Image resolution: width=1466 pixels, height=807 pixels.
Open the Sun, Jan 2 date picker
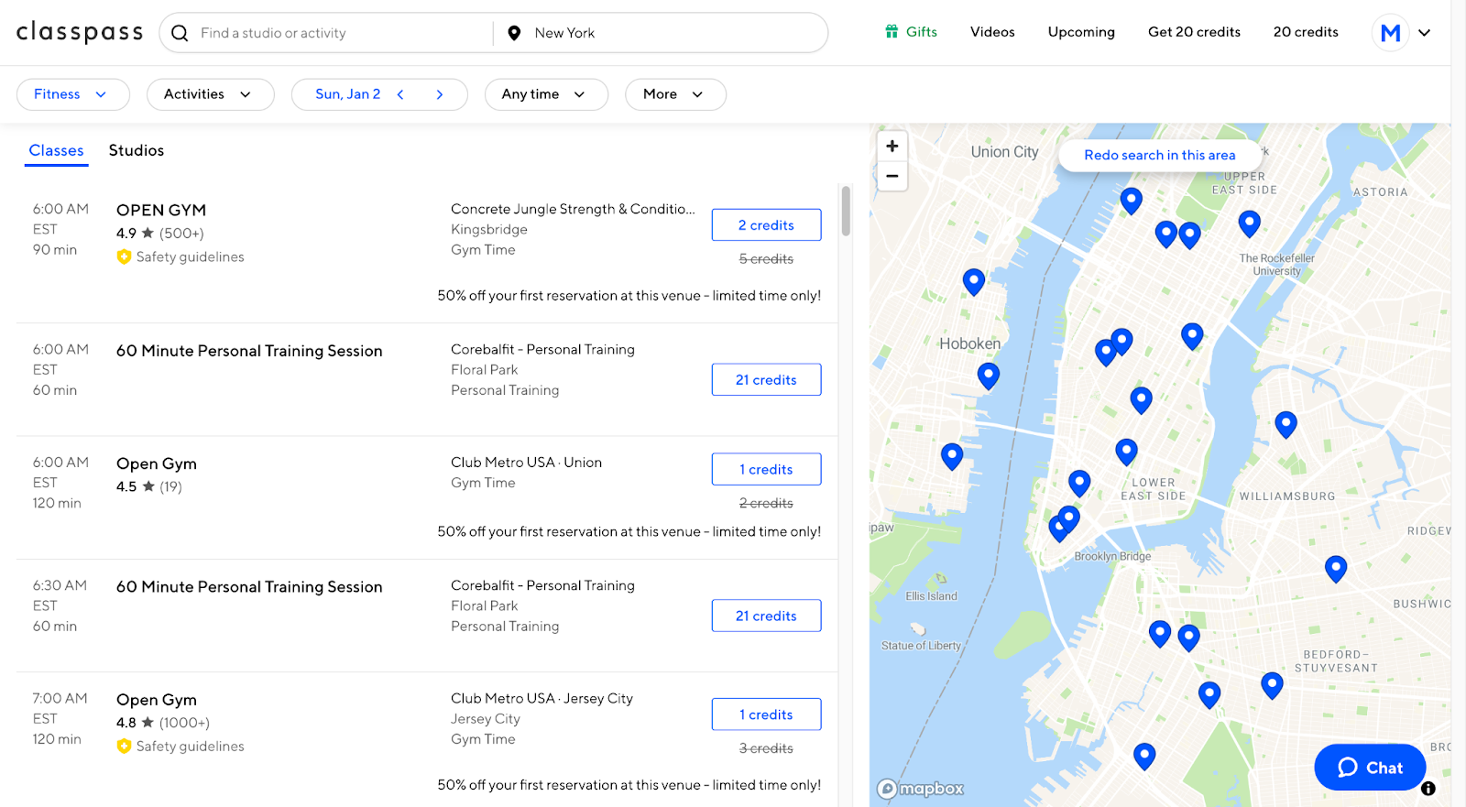tap(348, 94)
